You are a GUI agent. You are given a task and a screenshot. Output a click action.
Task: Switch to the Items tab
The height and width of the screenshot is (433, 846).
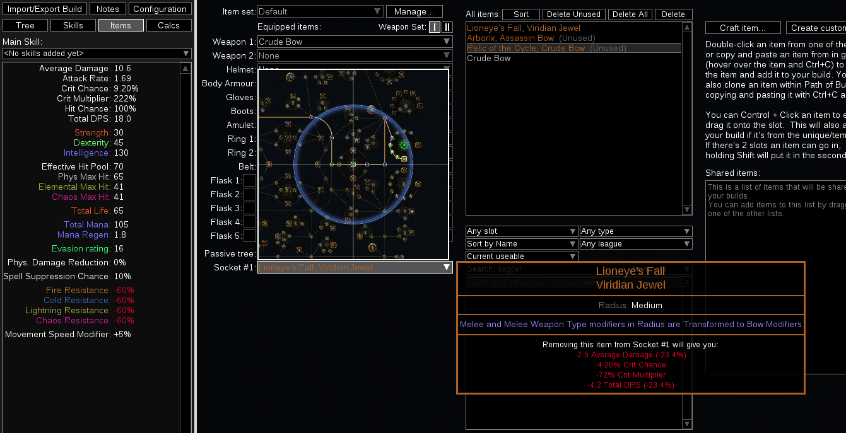(120, 25)
